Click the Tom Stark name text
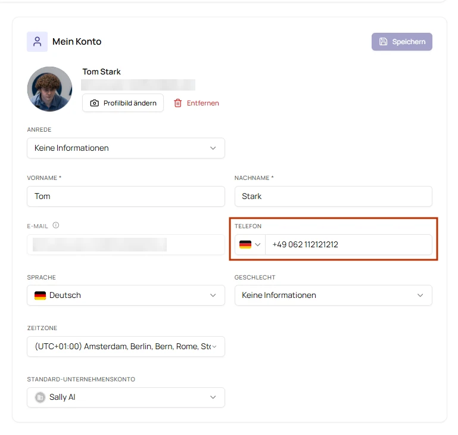The height and width of the screenshot is (435, 458). click(101, 72)
